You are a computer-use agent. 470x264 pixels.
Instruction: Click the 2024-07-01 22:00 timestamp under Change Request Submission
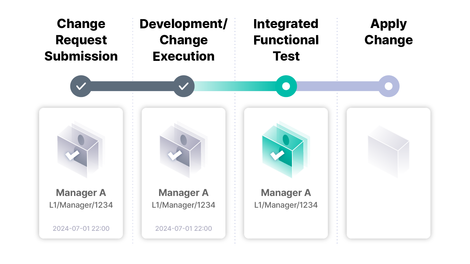tap(81, 229)
